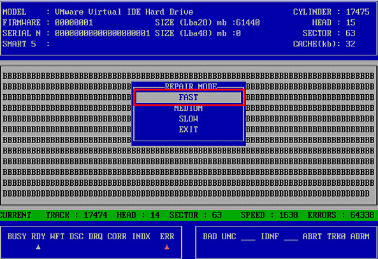Click the ADRM error flag
378x259 pixels.
click(360, 236)
